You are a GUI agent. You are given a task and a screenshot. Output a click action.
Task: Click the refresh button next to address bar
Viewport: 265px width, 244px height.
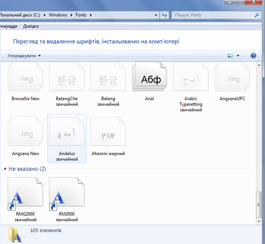(164, 15)
